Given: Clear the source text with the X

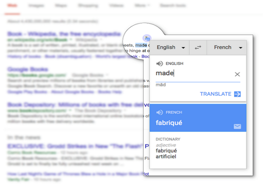Looking at the screenshot, I should click(x=237, y=74).
